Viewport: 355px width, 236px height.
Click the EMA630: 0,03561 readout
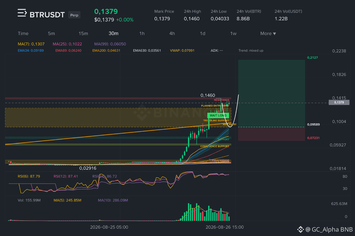click(x=147, y=50)
